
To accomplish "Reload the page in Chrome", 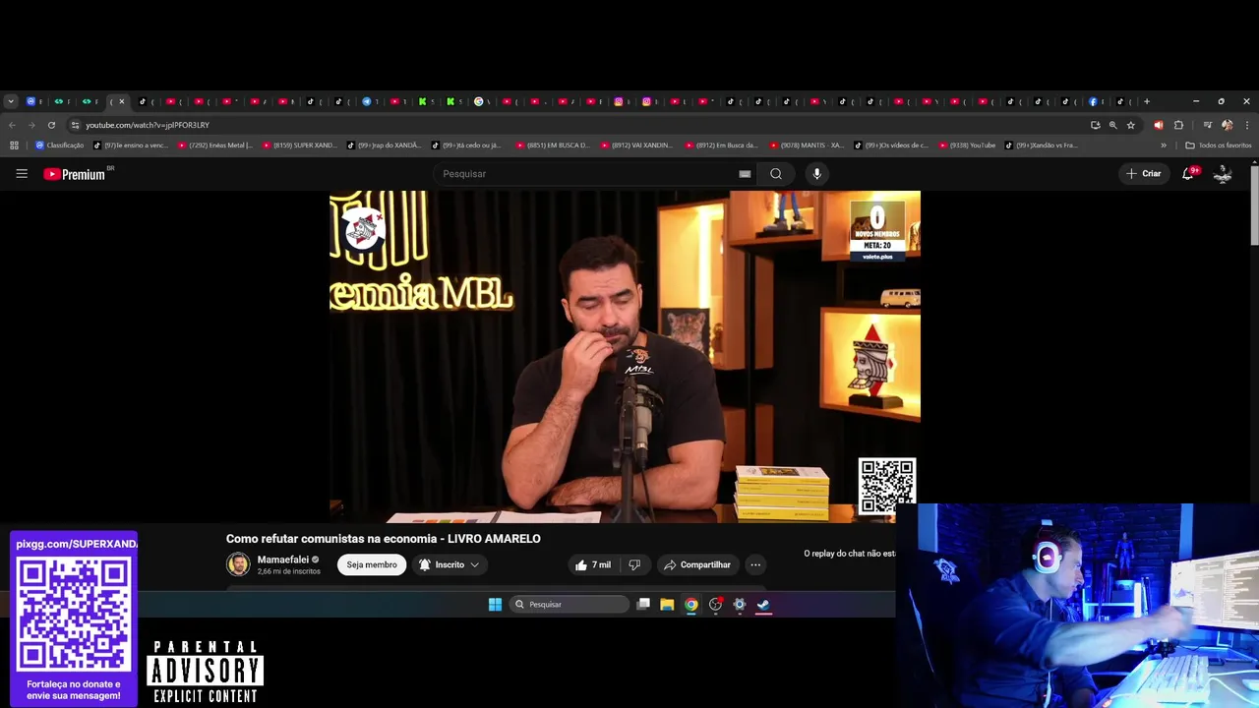I will coord(51,125).
